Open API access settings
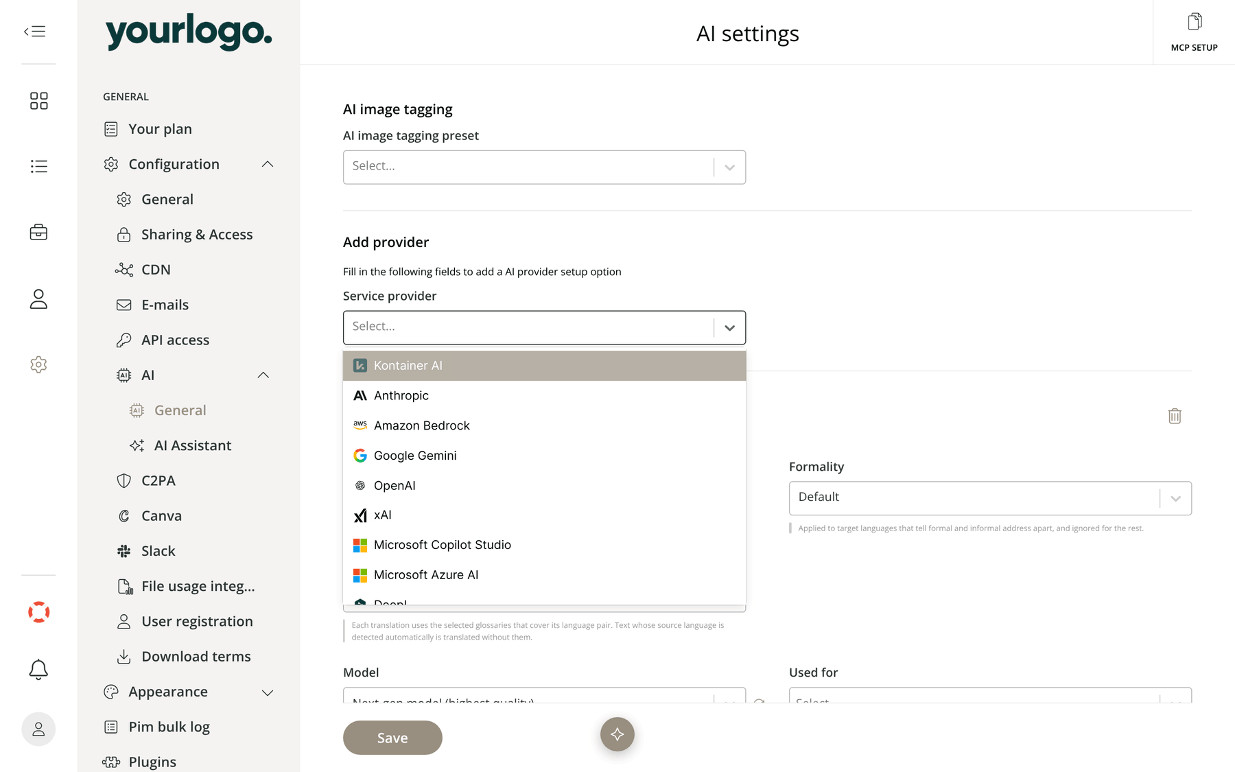Screen dimensions: 1235x772 (x=163, y=340)
